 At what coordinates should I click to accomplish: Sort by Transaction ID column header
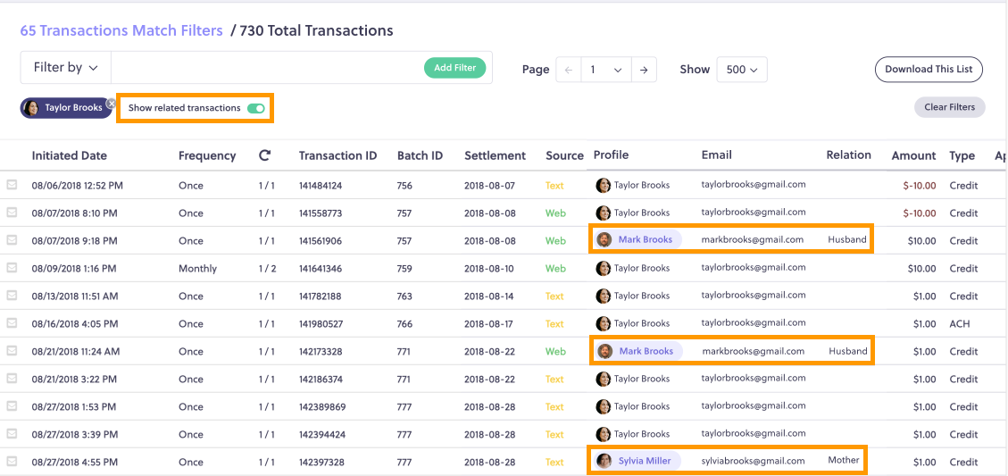(337, 155)
